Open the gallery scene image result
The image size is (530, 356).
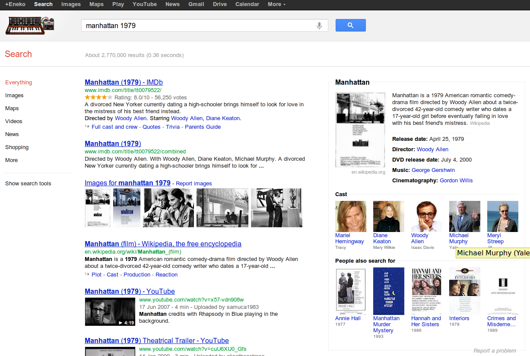(x=276, y=208)
